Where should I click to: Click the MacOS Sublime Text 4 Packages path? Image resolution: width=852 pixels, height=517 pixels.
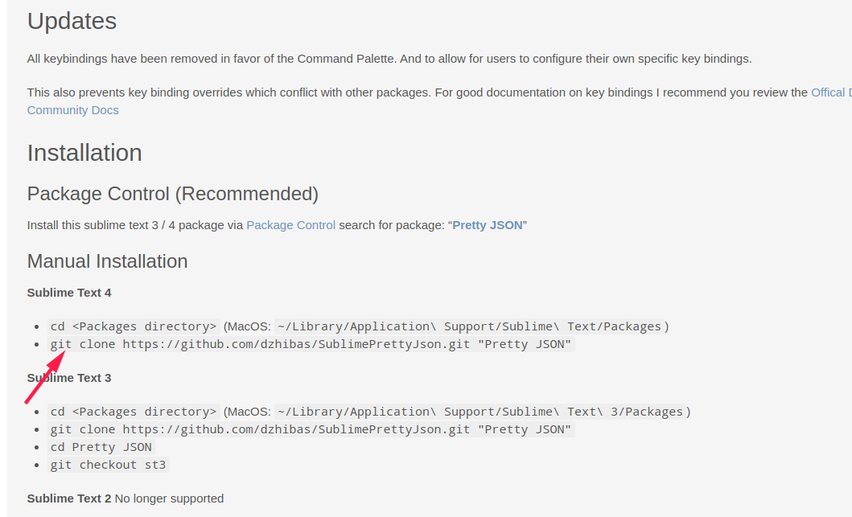click(x=470, y=326)
